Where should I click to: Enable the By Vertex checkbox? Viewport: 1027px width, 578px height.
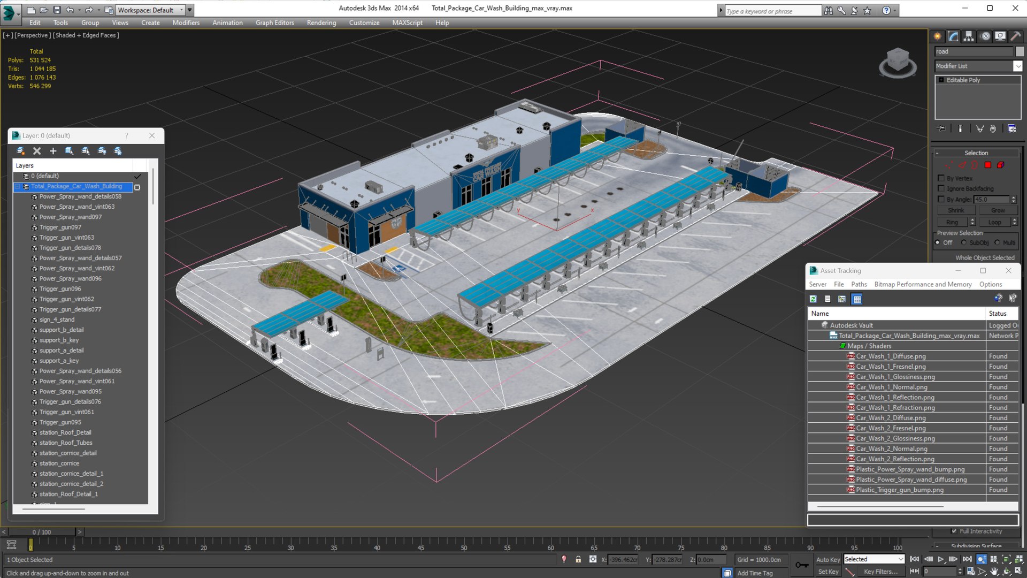coord(941,178)
